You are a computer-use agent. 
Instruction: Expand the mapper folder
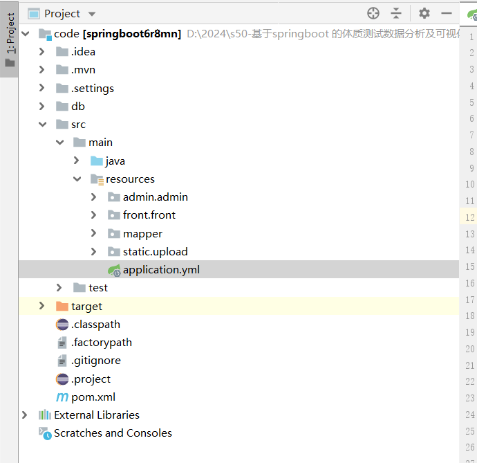94,234
